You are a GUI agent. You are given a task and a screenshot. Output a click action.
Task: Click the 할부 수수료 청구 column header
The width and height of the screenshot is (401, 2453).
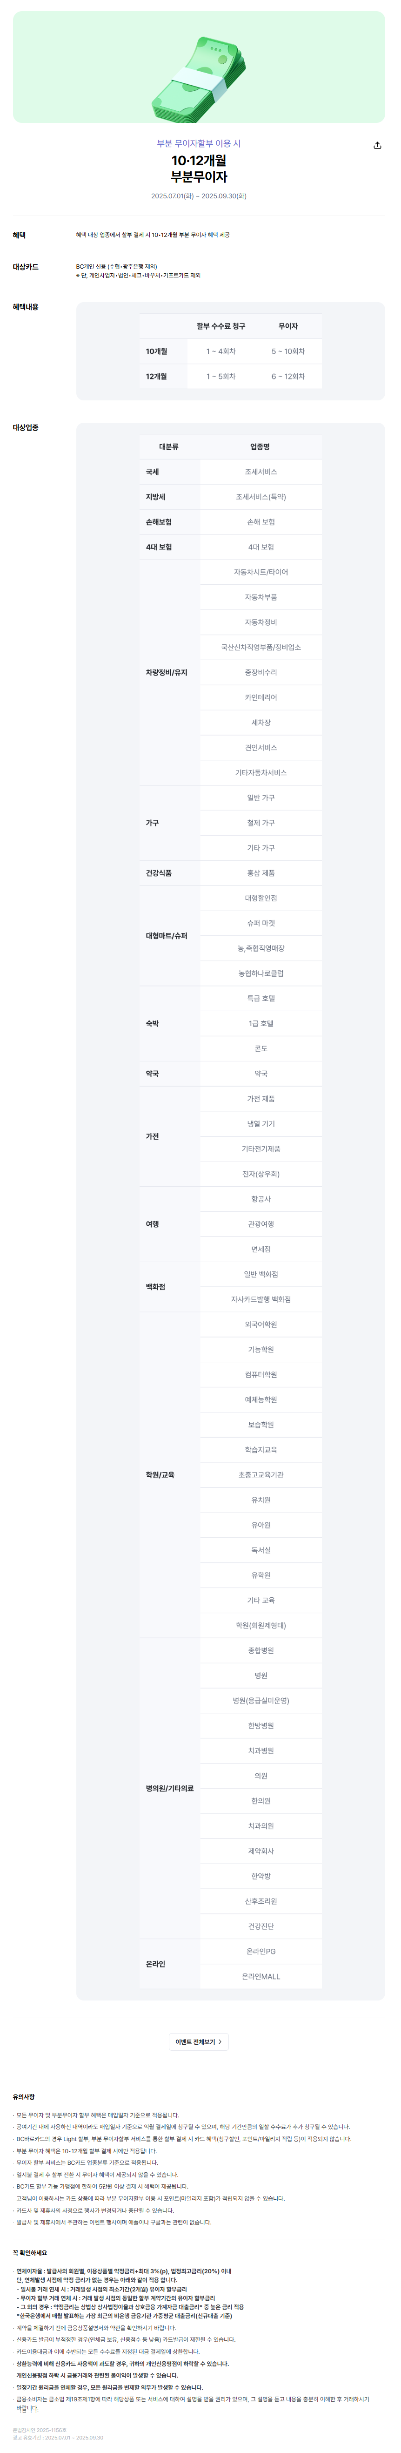pyautogui.click(x=221, y=327)
